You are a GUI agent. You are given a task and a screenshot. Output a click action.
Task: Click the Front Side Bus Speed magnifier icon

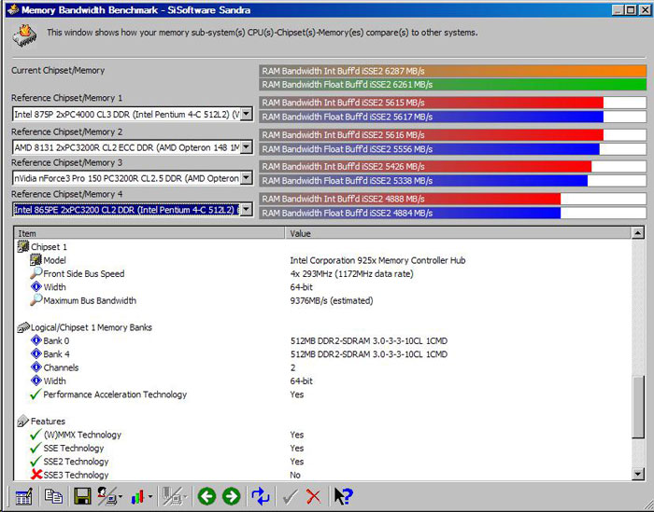click(x=36, y=273)
